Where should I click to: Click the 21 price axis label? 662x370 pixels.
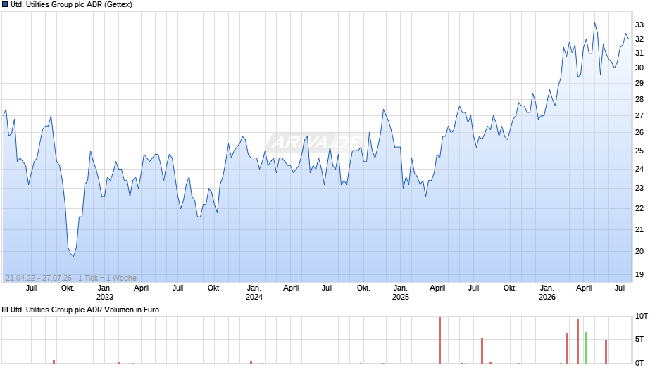click(x=639, y=229)
